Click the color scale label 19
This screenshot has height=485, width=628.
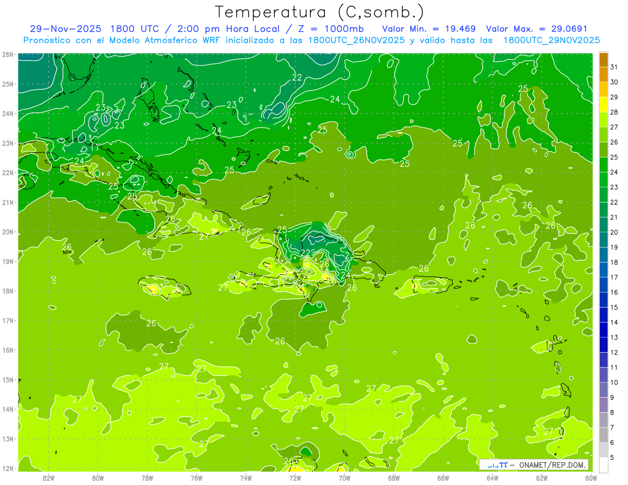(614, 247)
